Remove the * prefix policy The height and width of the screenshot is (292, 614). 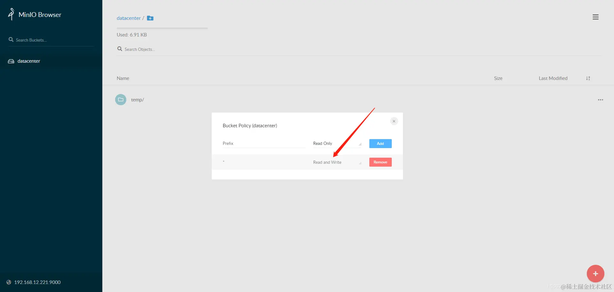click(x=380, y=162)
